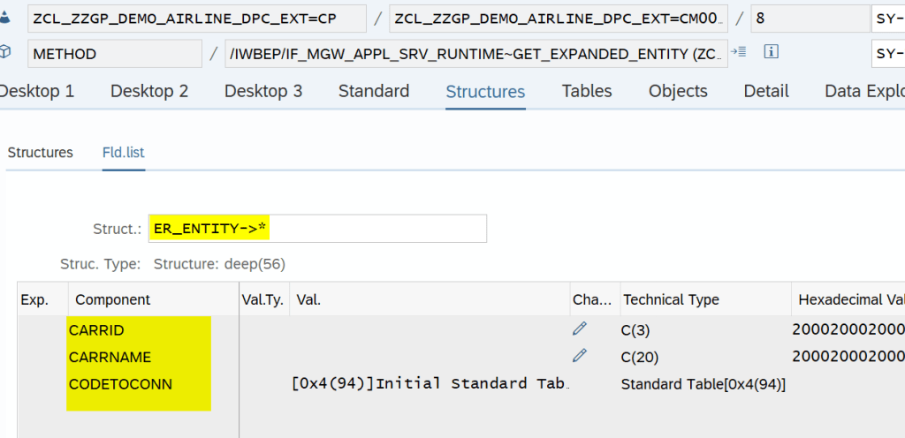Open the Standard debugger tab
The width and height of the screenshot is (905, 438).
point(374,91)
